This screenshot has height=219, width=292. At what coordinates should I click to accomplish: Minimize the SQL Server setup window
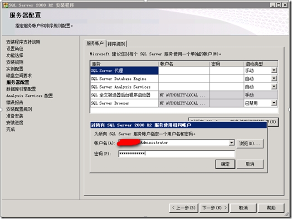click(273, 5)
